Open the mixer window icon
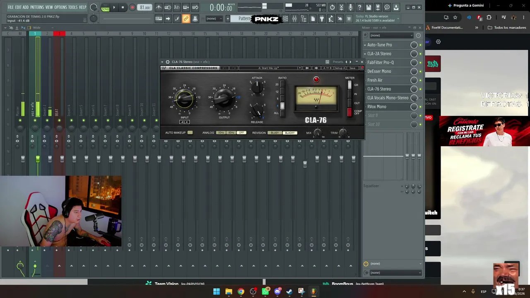The width and height of the screenshot is (530, 298). pos(294,19)
